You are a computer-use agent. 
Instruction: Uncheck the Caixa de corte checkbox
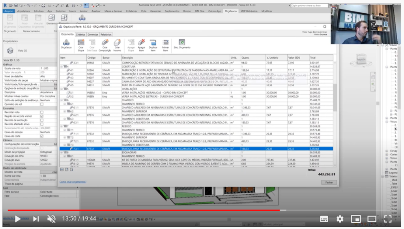(42, 136)
